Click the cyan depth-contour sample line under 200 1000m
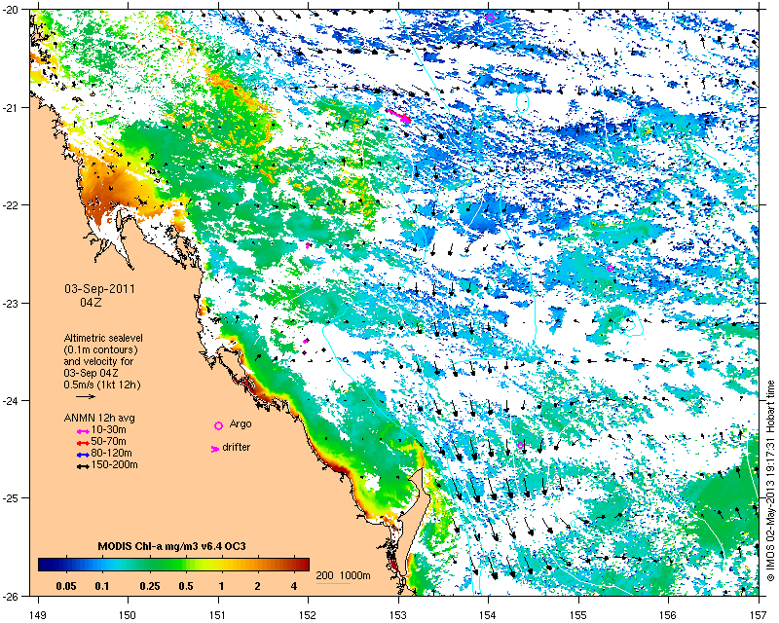The height and width of the screenshot is (623, 779). (x=333, y=583)
